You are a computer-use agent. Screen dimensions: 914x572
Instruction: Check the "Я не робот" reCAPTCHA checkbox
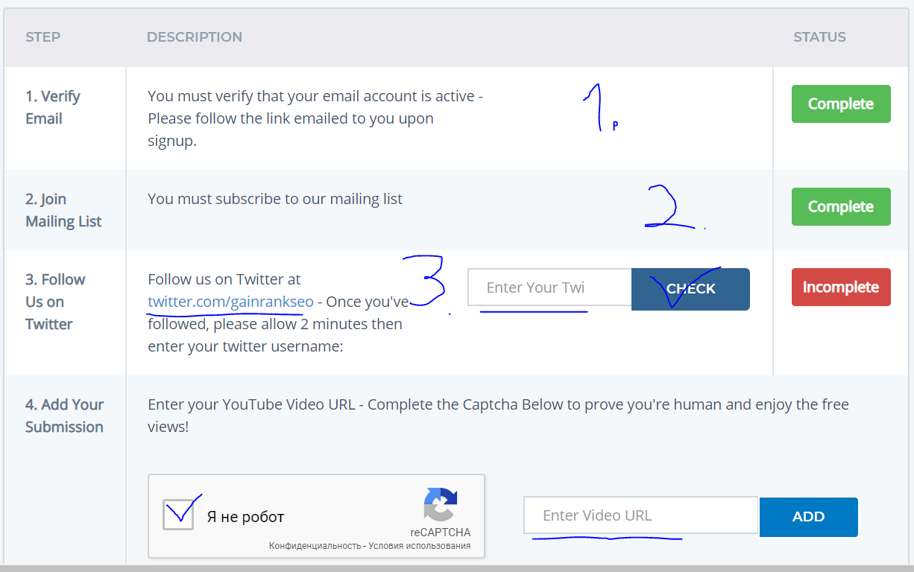coord(178,514)
